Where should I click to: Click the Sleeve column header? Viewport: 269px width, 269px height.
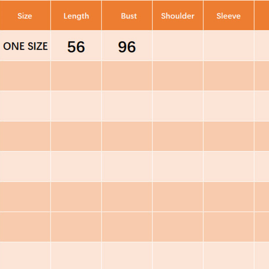click(x=229, y=16)
